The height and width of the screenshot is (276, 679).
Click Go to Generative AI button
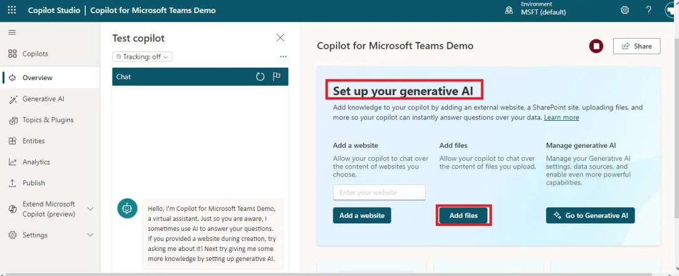[590, 215]
